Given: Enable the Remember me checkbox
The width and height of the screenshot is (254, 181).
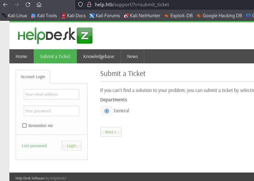Looking at the screenshot, I should [x=24, y=125].
